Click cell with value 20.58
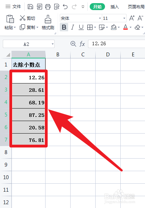The image size is (145, 208). 29,127
